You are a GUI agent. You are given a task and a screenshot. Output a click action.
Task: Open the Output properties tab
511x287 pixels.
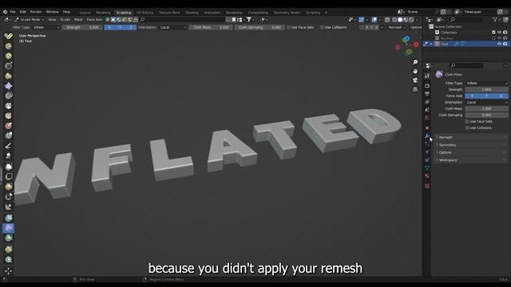[x=427, y=94]
